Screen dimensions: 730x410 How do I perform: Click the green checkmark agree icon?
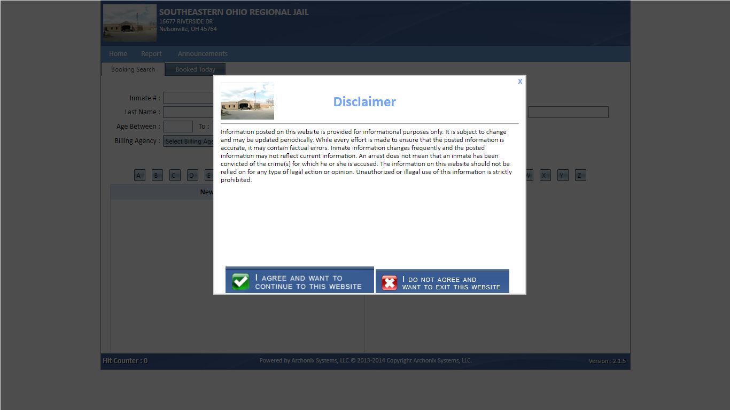[240, 282]
